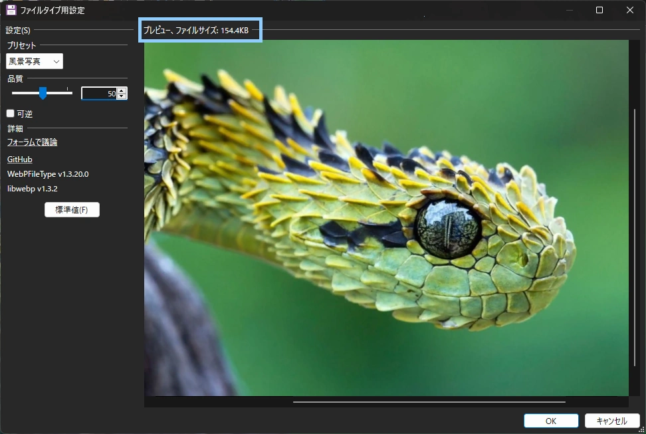Open the プリセット dropdown showing 風景写真
Viewport: 646px width, 434px height.
[x=35, y=61]
